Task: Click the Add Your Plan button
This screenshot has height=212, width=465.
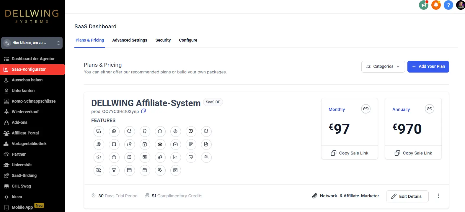Action: [428, 67]
